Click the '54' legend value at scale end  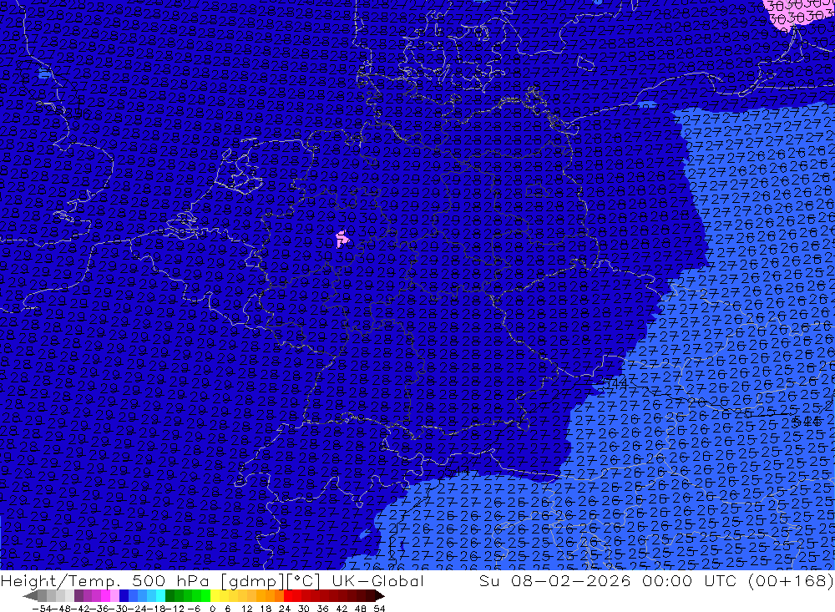(379, 609)
